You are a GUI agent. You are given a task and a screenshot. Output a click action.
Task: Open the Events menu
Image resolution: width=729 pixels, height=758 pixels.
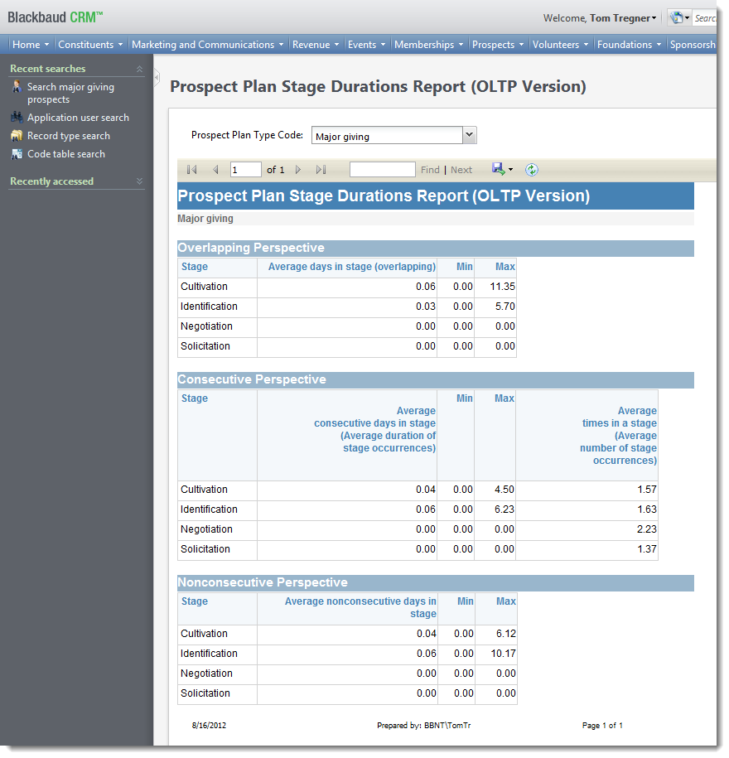366,45
